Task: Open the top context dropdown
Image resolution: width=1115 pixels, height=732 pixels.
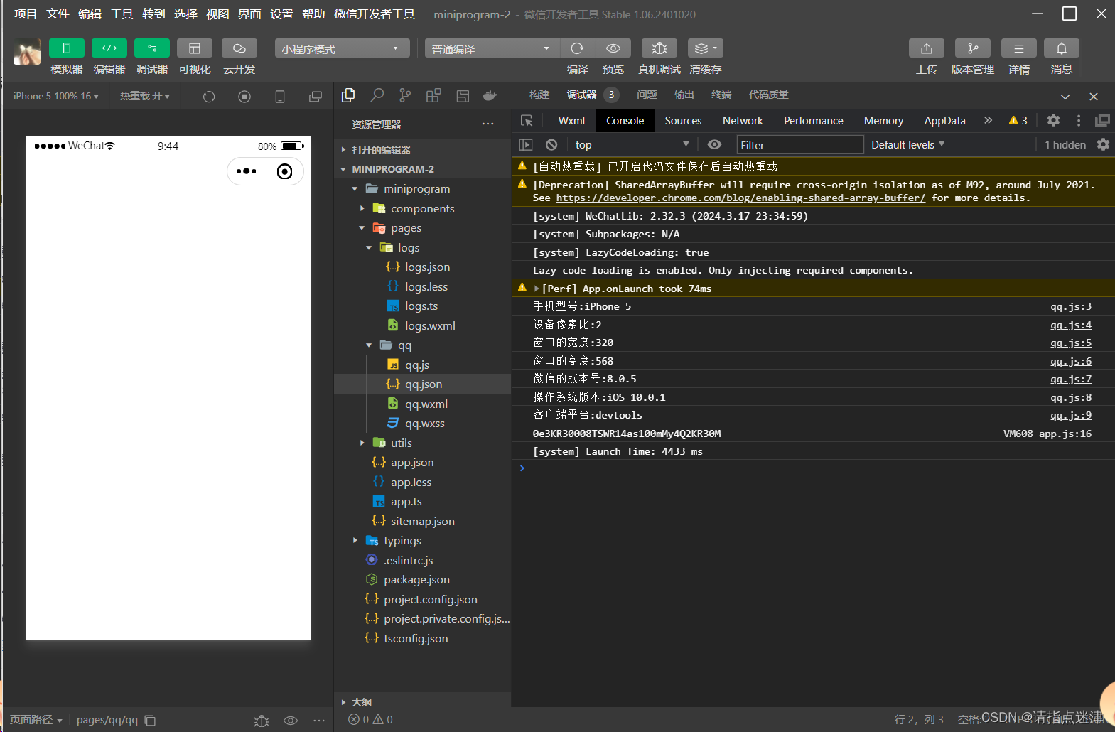Action: pyautogui.click(x=632, y=144)
